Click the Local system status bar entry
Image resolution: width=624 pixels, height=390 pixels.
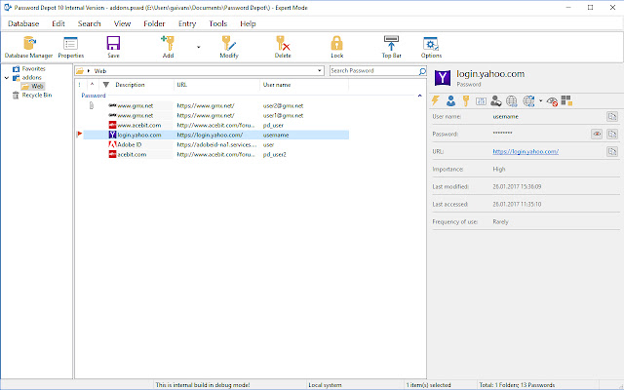pyautogui.click(x=325, y=385)
